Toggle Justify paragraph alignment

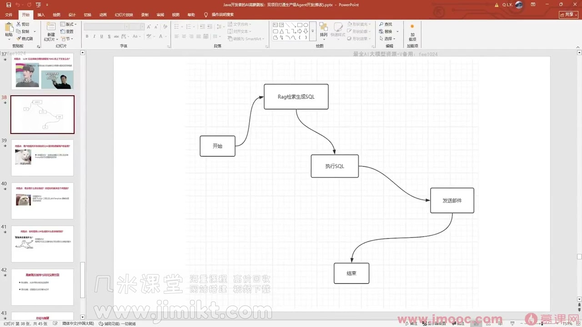click(199, 36)
